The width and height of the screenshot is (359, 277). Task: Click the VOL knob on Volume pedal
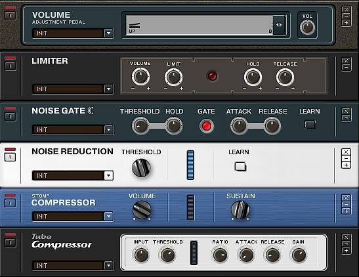[x=307, y=28]
